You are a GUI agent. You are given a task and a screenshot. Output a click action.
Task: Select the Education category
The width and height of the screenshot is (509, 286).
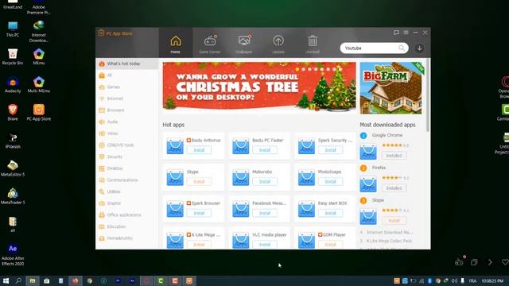coord(127,226)
